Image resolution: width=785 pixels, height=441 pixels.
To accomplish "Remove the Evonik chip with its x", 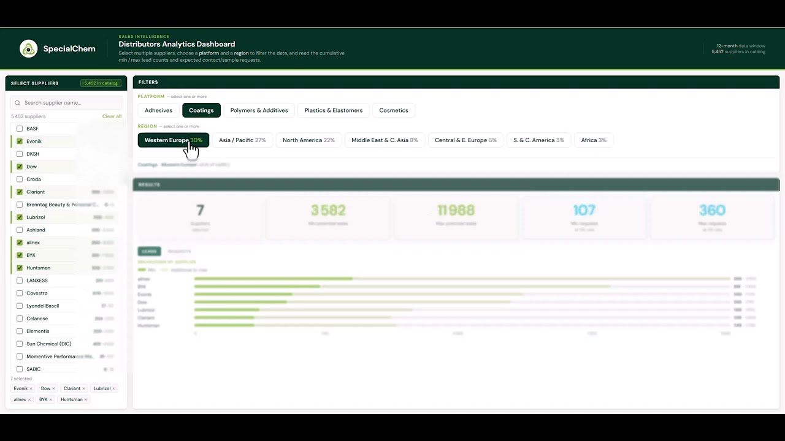I will point(31,389).
